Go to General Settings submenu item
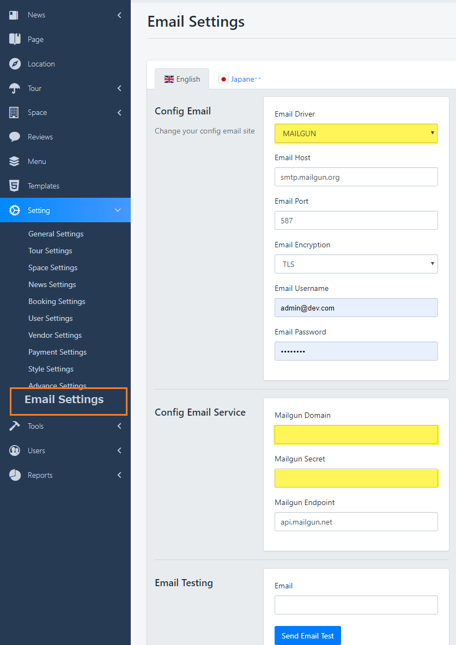Viewport: 456px width, 645px height. (x=56, y=234)
